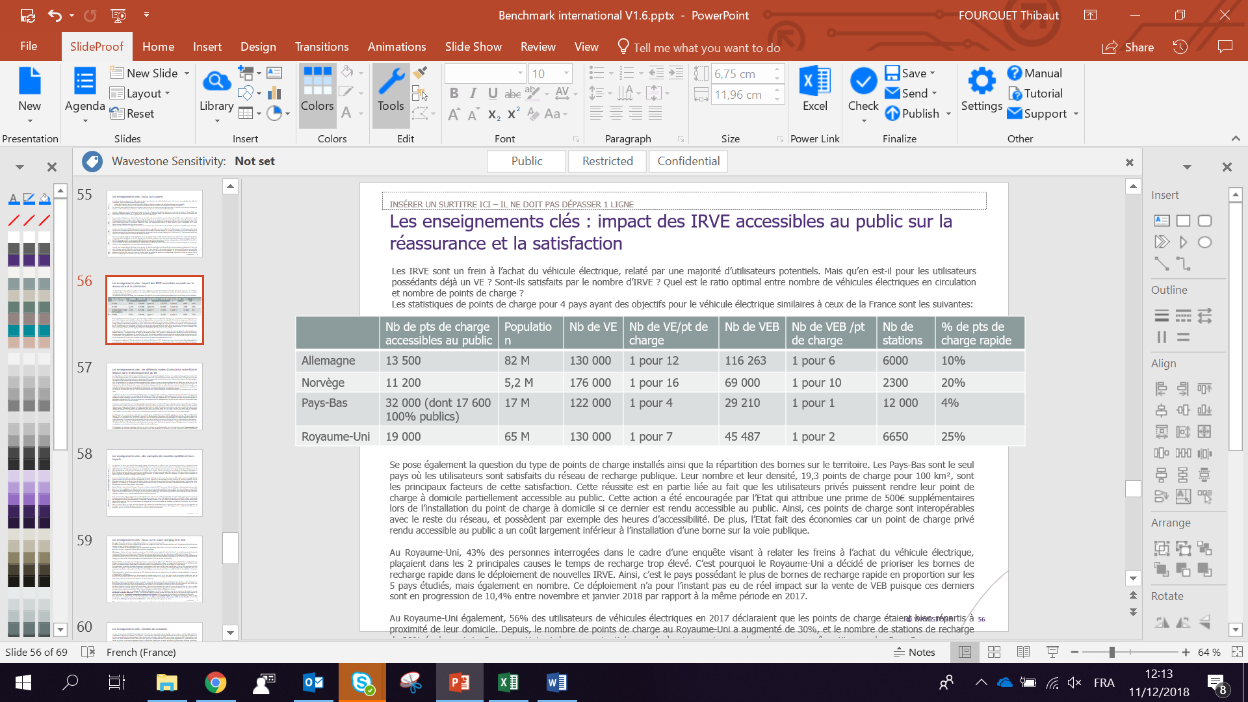Fit slide to current window

coord(1237,652)
